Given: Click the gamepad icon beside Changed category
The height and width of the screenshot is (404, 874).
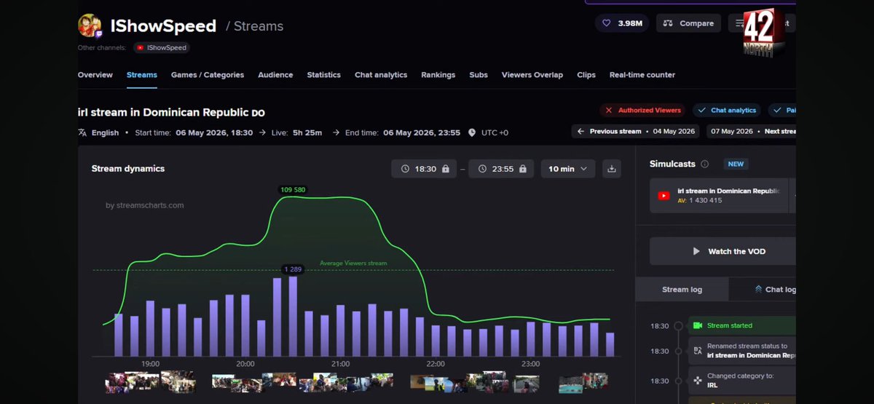Looking at the screenshot, I should [698, 380].
